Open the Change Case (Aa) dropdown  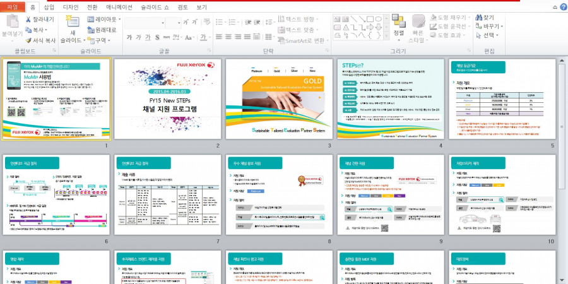click(189, 37)
